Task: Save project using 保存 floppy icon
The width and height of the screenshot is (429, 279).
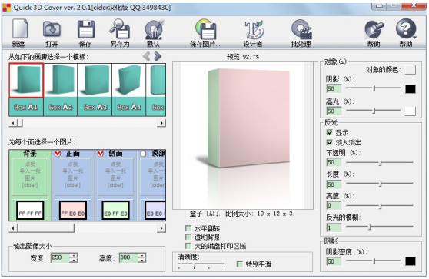Action: click(x=85, y=29)
